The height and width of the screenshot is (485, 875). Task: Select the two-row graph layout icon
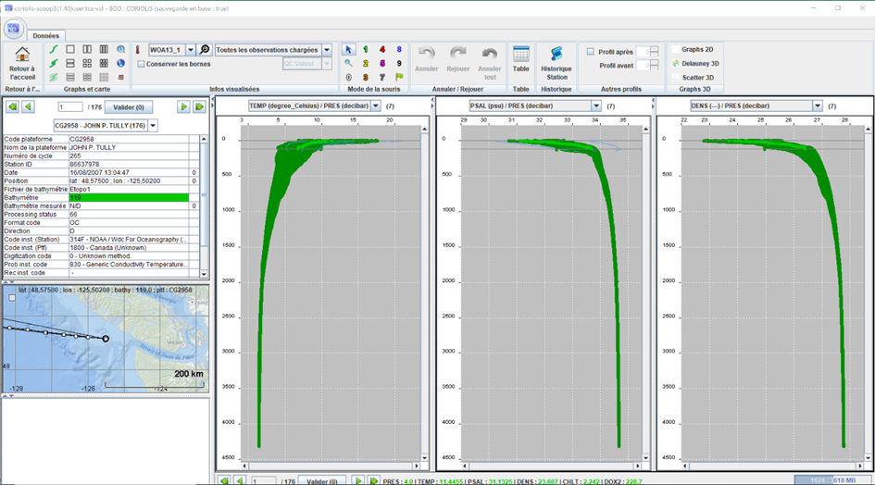(x=70, y=64)
